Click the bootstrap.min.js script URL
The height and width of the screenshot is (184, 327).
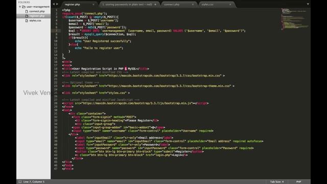click(137, 103)
